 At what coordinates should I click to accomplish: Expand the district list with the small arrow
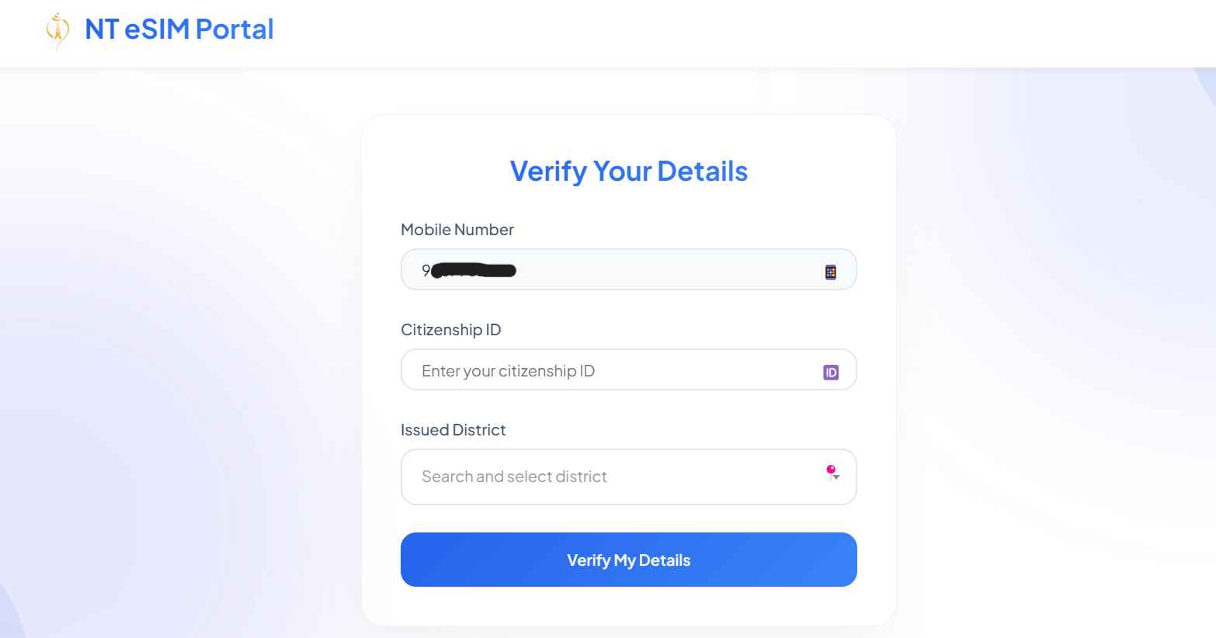coord(836,477)
